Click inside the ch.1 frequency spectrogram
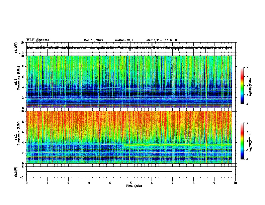Image resolution: width=265 pixels, height=205 pixels. point(129,82)
